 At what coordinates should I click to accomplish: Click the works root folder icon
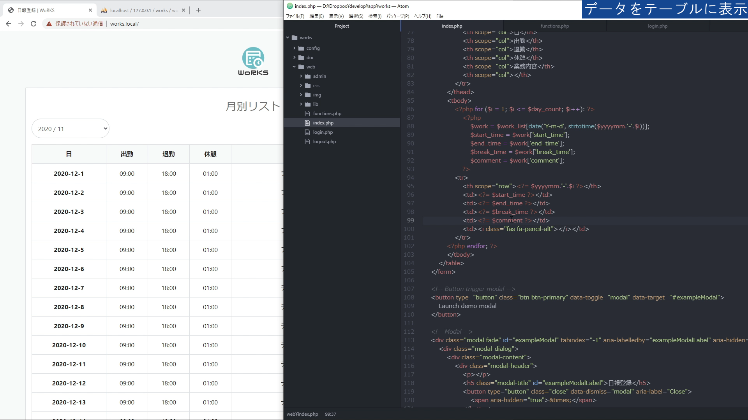pos(295,38)
